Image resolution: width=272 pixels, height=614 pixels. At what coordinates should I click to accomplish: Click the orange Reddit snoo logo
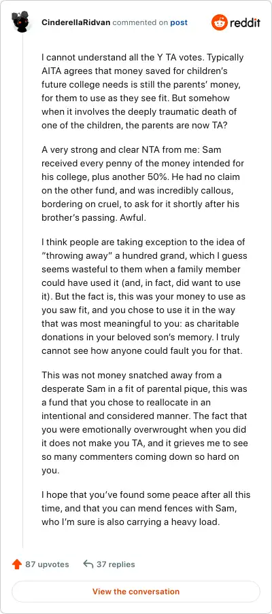click(x=219, y=22)
